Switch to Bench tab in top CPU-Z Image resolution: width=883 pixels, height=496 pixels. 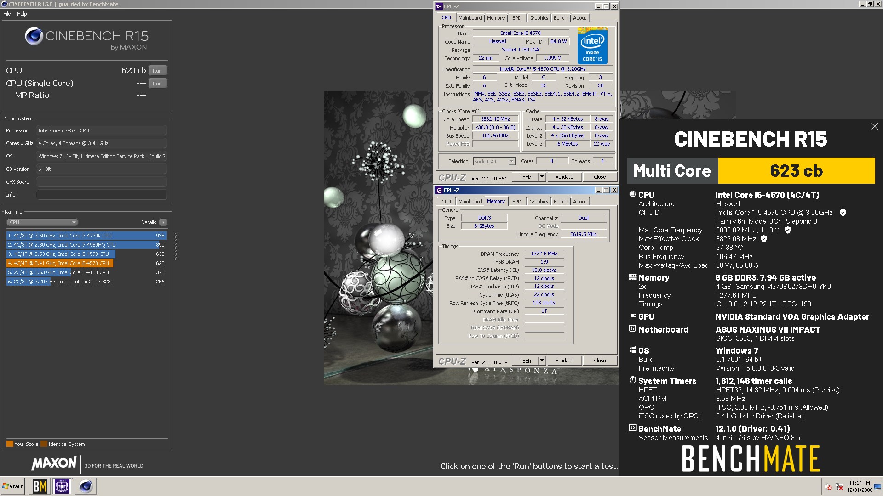[560, 18]
